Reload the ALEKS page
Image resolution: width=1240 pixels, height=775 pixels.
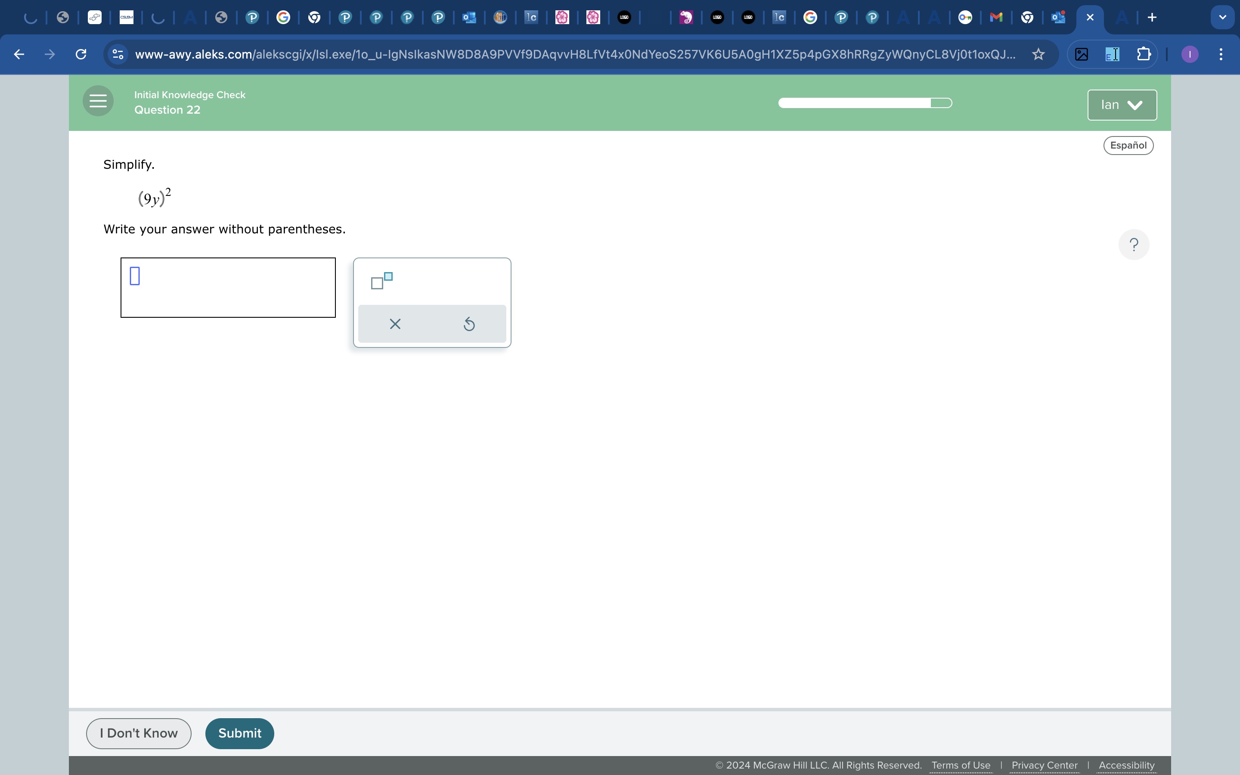[x=81, y=54]
